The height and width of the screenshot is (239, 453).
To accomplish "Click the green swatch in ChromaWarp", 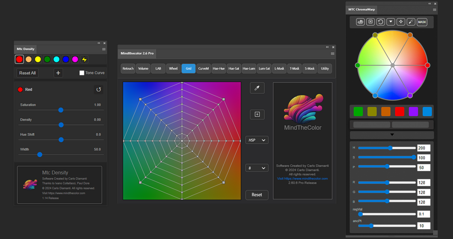I will point(358,112).
